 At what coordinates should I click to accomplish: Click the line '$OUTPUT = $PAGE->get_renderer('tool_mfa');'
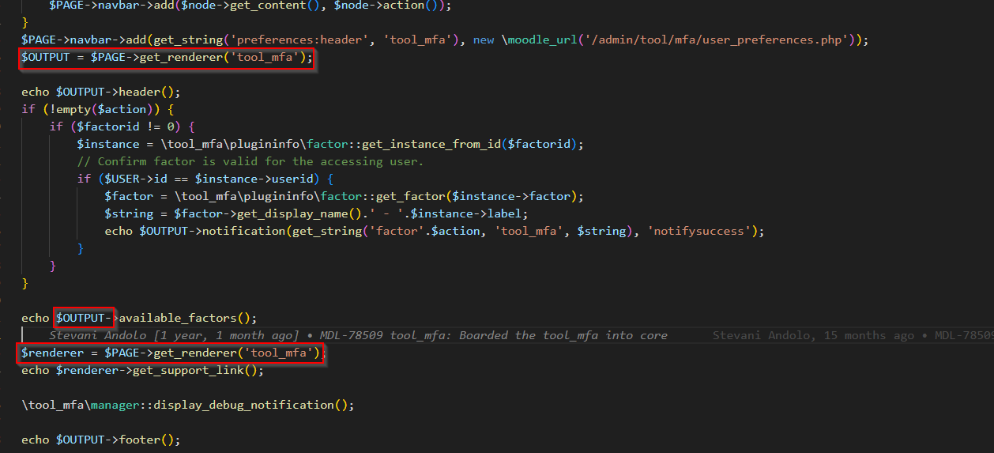168,57
